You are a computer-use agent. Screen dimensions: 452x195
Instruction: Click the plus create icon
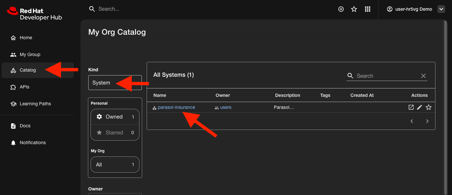tap(341, 9)
